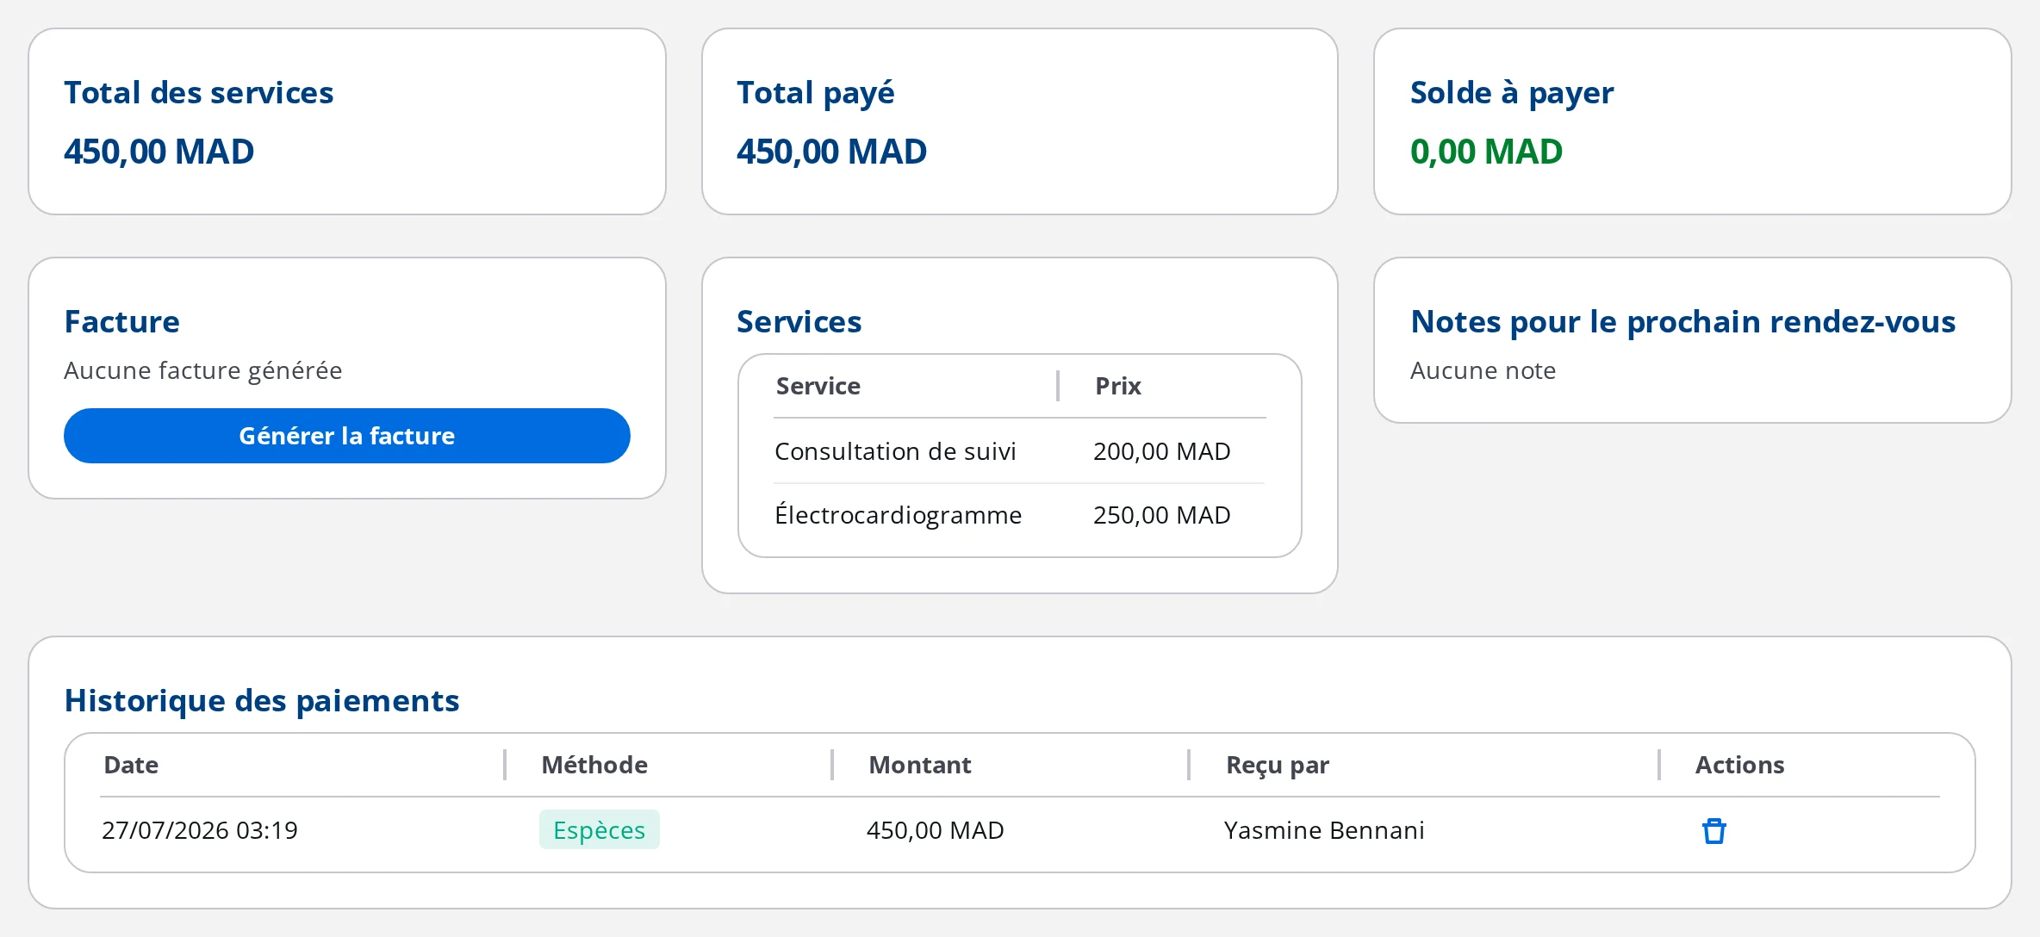Click the Services card heading

(799, 321)
